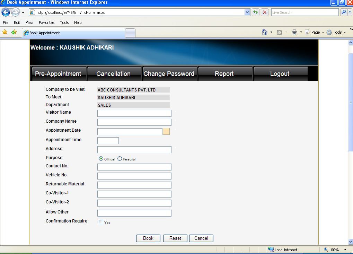
Task: Click the vertical page scrollbar
Action: 350,104
